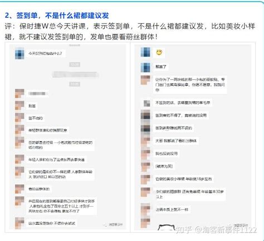This screenshot has height=241, width=264.
Task: Open the right chat screenshot image
Action: pyautogui.click(x=193, y=137)
